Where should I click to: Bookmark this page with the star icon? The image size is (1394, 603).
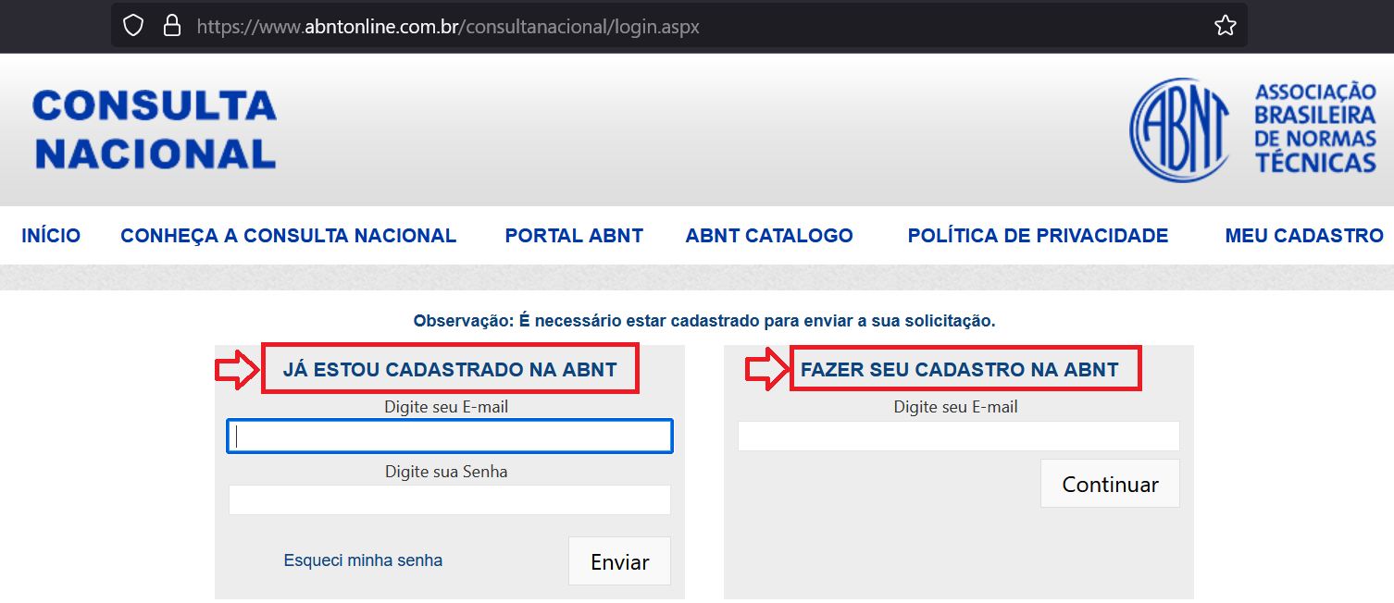tap(1226, 26)
